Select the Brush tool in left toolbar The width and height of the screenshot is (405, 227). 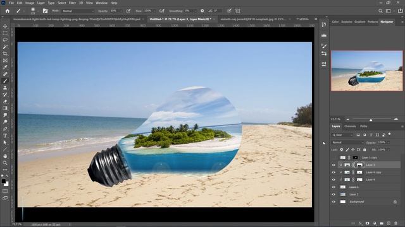click(x=5, y=81)
